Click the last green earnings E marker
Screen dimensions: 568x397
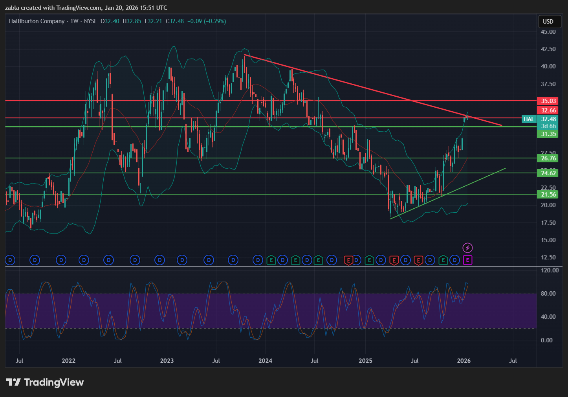click(443, 260)
